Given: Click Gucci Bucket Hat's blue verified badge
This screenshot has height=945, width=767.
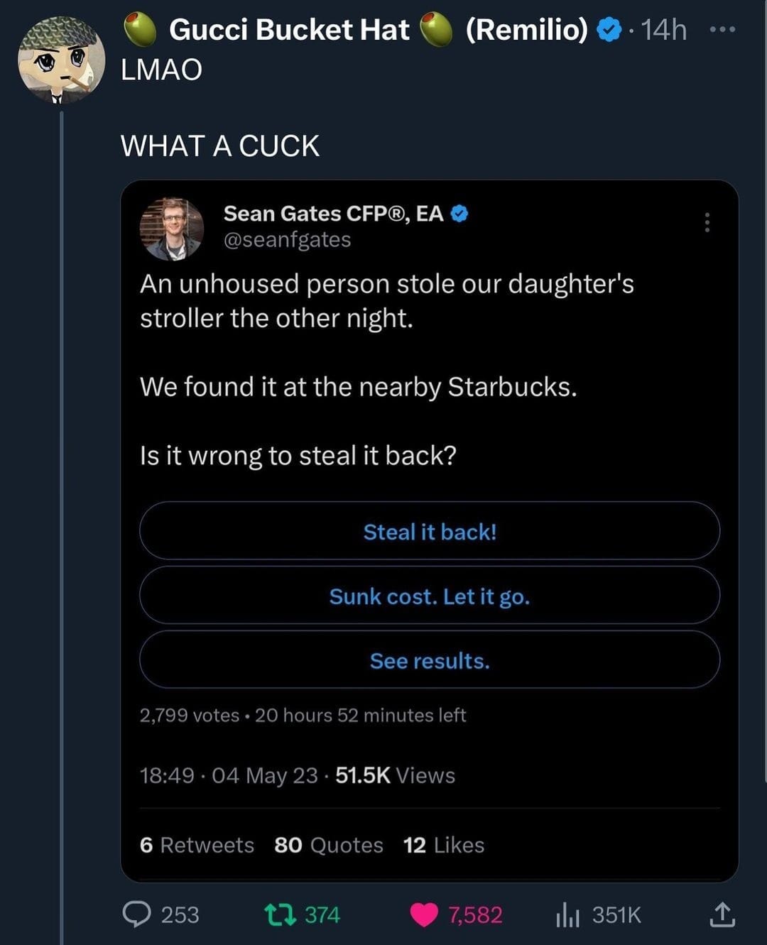Looking at the screenshot, I should pos(608,31).
